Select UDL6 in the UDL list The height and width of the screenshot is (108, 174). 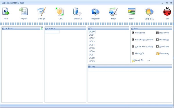pyautogui.click(x=92, y=51)
